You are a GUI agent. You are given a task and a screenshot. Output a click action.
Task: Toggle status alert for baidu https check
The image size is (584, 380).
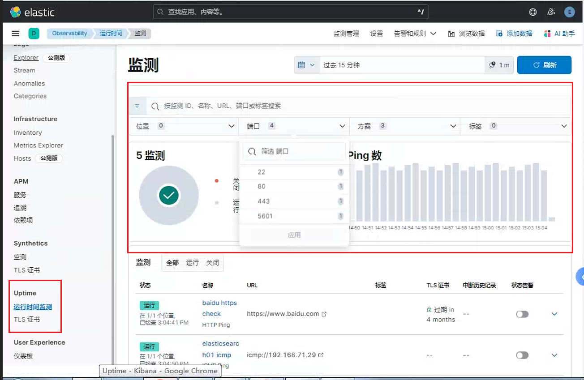click(x=522, y=314)
